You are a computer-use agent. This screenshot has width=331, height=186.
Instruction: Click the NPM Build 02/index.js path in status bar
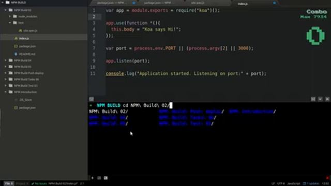tap(63, 183)
